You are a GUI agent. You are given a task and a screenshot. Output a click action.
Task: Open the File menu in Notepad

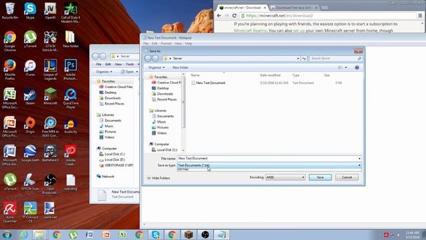tap(146, 43)
